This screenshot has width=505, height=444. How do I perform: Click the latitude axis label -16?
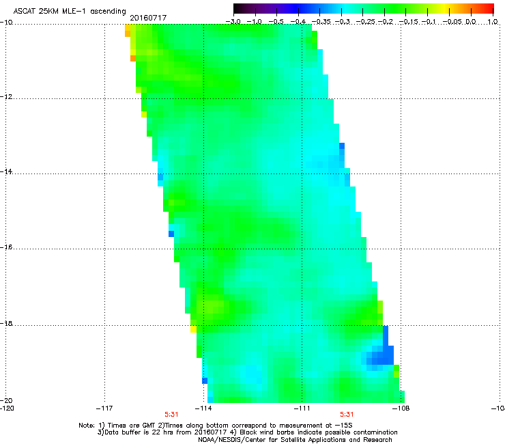[6, 247]
